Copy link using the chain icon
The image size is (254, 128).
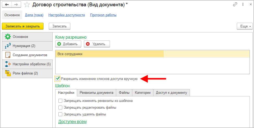235,4
